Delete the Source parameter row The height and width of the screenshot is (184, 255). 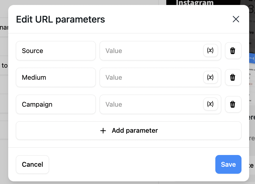click(233, 51)
